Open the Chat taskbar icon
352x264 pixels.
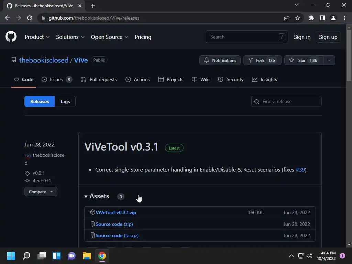pyautogui.click(x=71, y=256)
